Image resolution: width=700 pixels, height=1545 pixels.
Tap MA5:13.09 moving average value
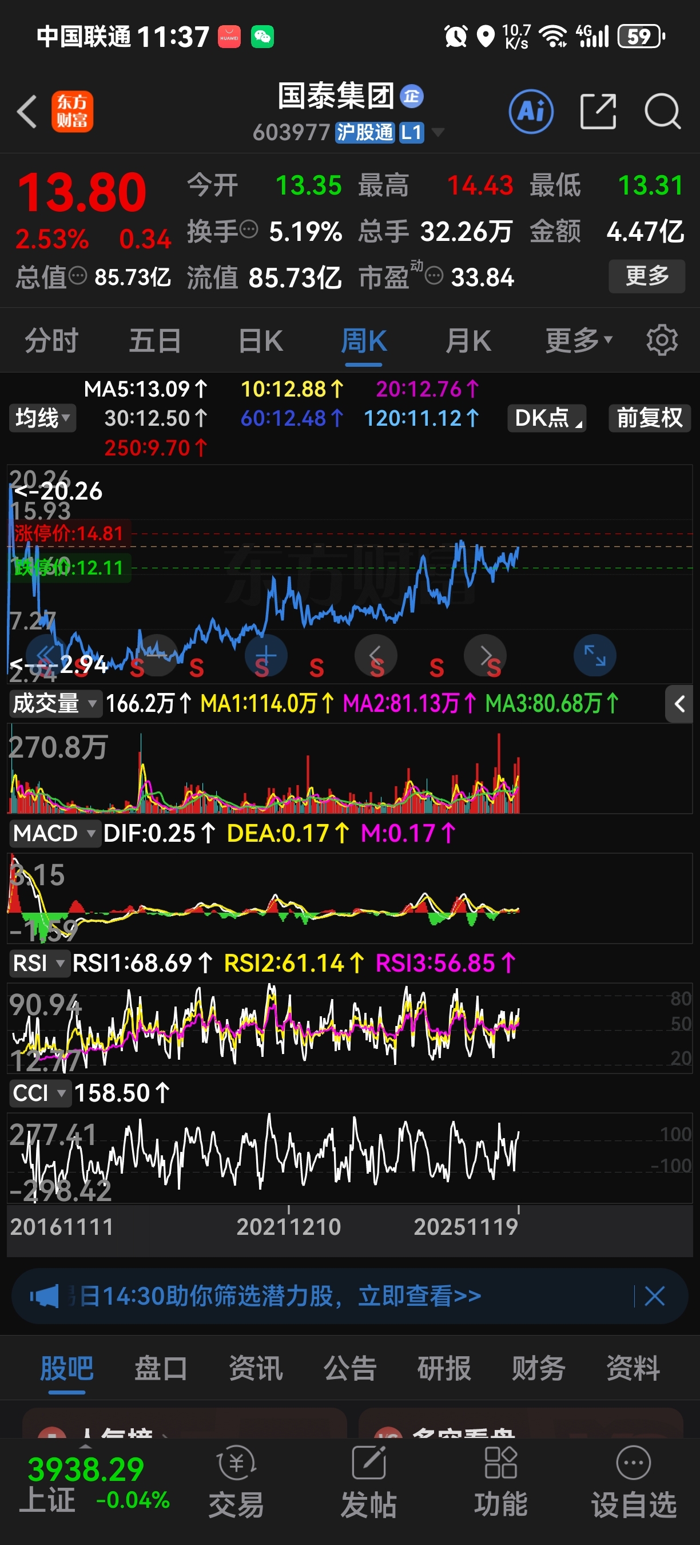click(146, 389)
